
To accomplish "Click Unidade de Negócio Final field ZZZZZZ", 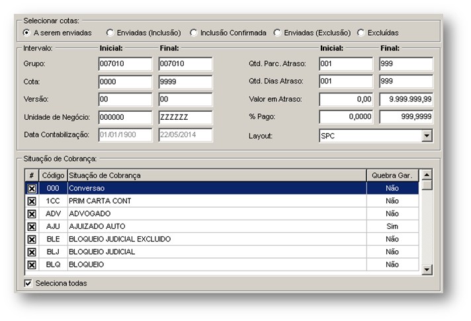I will click(x=185, y=117).
